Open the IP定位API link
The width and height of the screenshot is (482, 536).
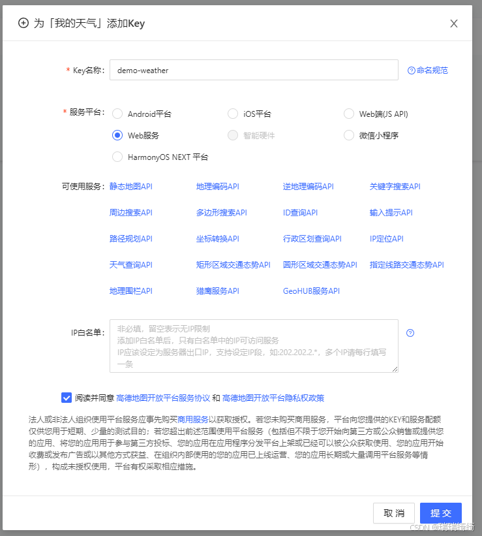pyautogui.click(x=387, y=238)
